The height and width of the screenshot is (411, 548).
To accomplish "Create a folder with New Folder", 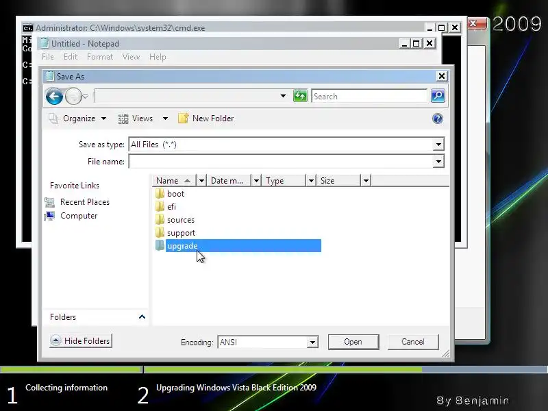I will pyautogui.click(x=206, y=119).
